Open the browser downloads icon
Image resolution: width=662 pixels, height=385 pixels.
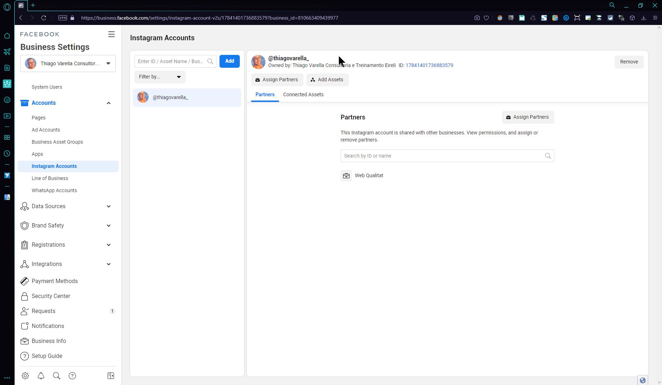point(643,18)
